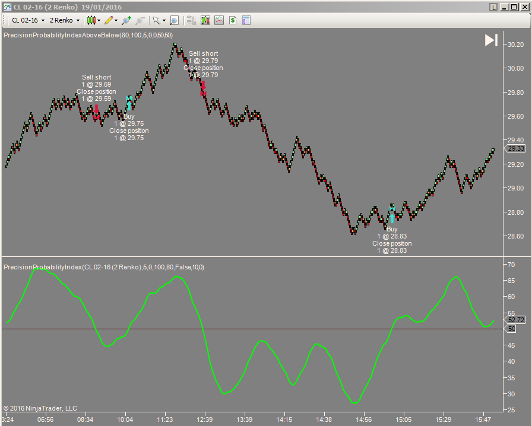The image size is (532, 426).
Task: Click the market replay play icon on chart
Action: [x=491, y=40]
